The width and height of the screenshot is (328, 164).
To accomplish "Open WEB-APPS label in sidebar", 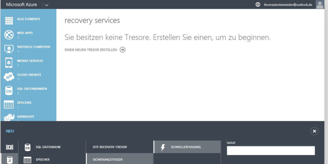I will pyautogui.click(x=25, y=33).
